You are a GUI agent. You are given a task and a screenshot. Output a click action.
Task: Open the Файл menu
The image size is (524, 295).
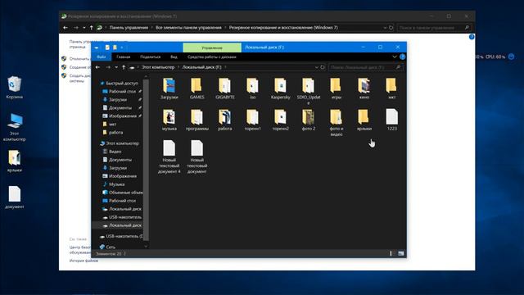point(102,57)
